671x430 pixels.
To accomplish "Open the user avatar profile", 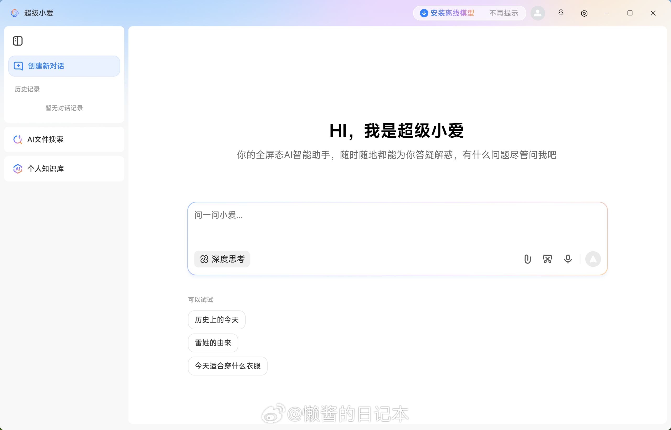I will point(538,13).
